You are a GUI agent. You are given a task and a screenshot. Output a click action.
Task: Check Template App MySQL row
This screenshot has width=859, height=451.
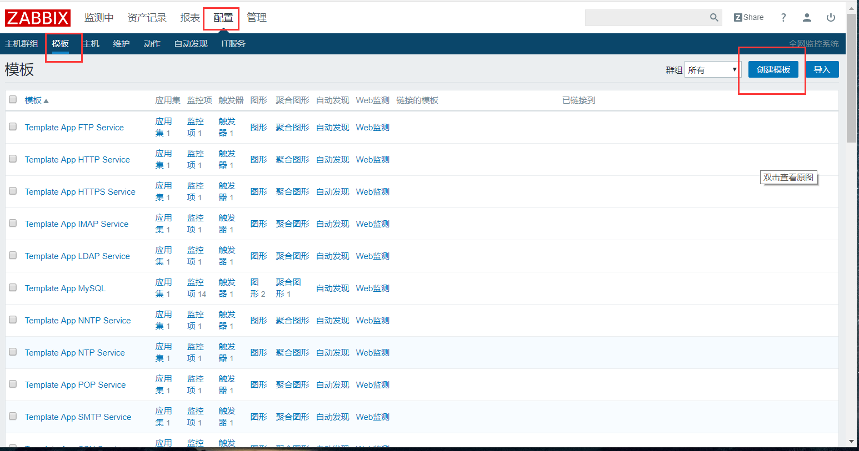coord(13,288)
